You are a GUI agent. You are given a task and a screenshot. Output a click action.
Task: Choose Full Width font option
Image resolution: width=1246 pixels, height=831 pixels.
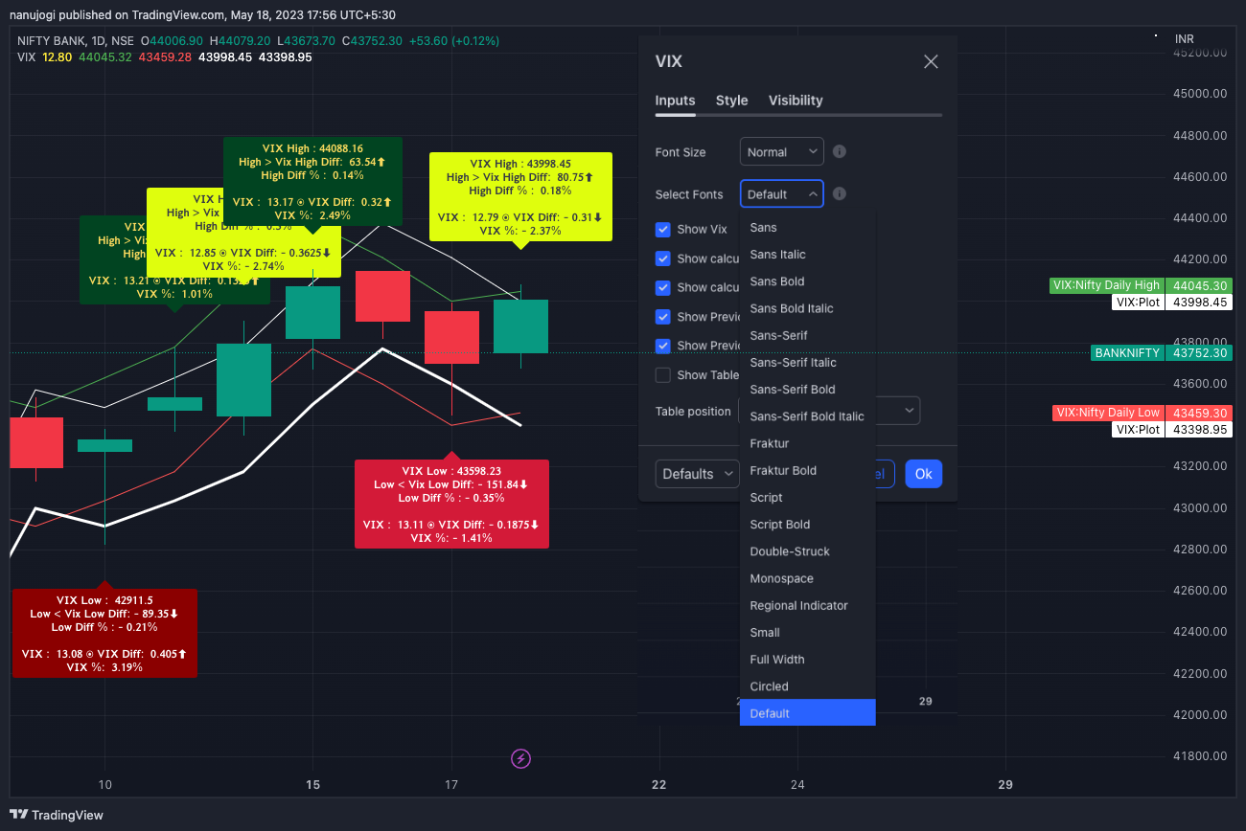coord(807,660)
